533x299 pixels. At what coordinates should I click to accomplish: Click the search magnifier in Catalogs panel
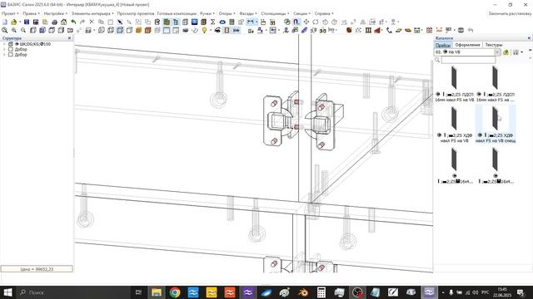(x=437, y=61)
